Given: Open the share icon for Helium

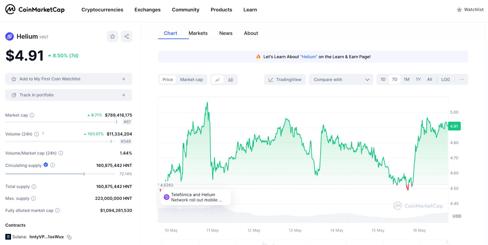Looking at the screenshot, I should click(127, 37).
